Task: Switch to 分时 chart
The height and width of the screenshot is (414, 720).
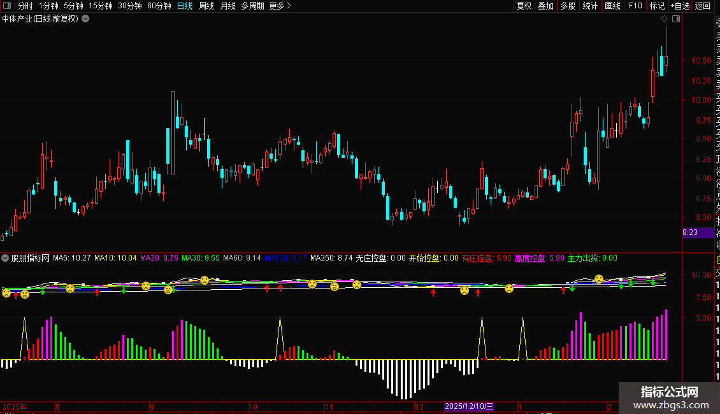Action: pos(25,6)
